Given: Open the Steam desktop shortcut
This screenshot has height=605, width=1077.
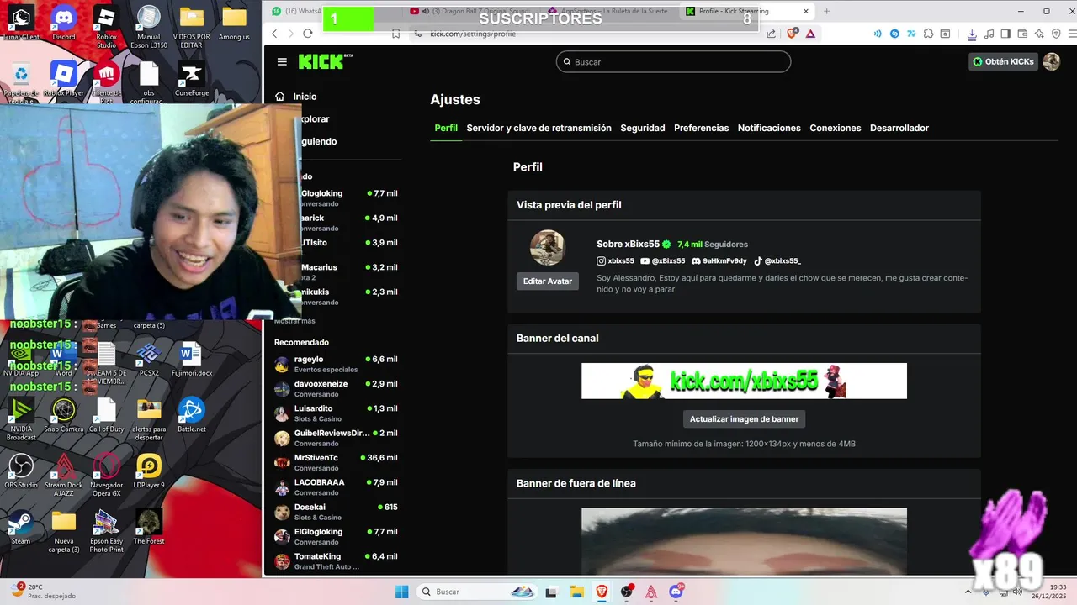Looking at the screenshot, I should pos(21,527).
